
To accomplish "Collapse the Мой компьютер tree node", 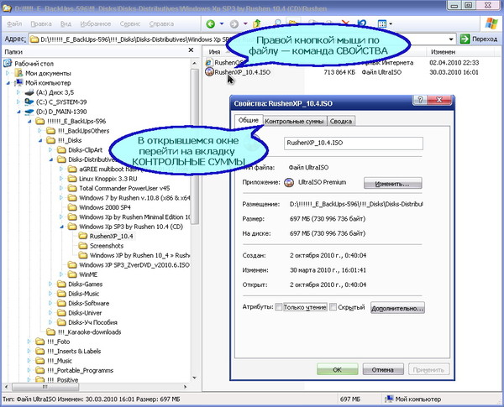I will point(8,83).
